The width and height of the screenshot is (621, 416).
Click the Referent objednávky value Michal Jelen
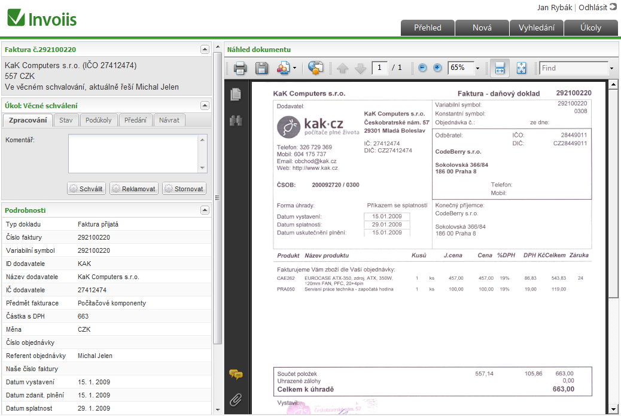[x=95, y=356]
